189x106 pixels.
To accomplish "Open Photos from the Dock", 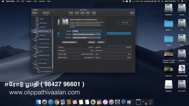I will [93, 102].
